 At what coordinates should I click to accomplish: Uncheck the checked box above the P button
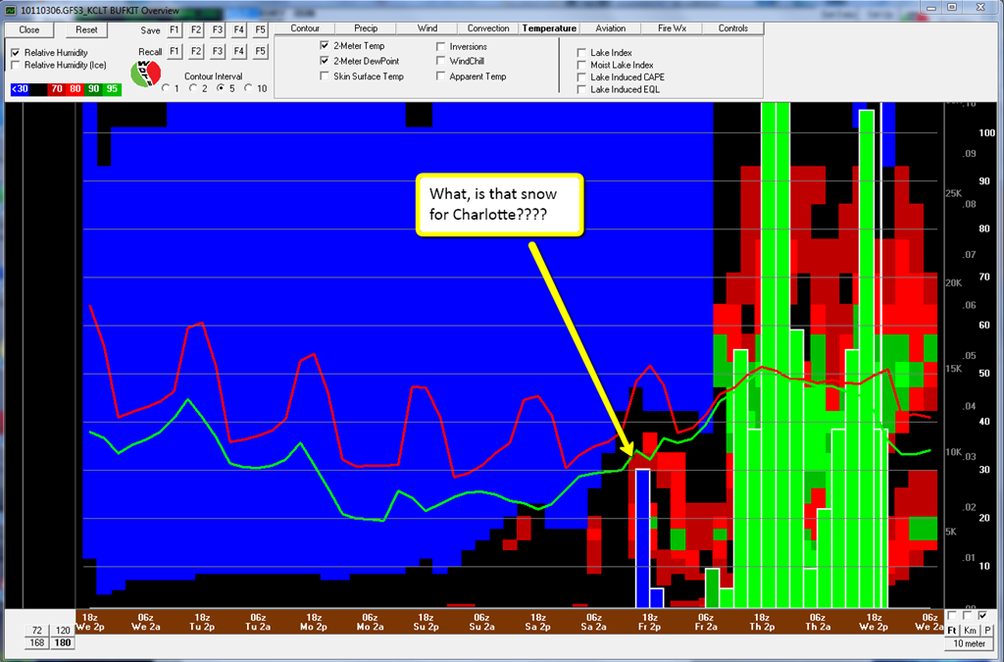pos(982,616)
